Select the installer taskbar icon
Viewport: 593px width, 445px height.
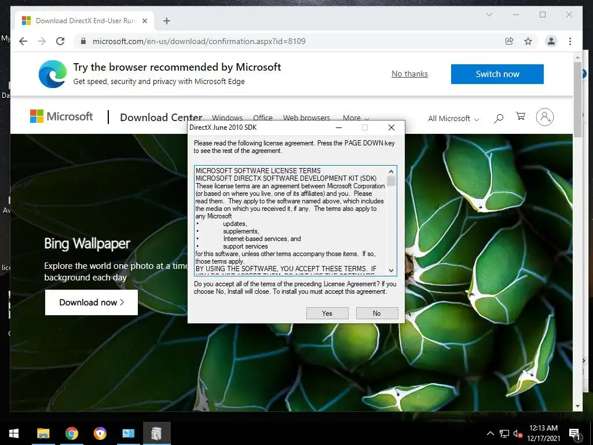156,433
